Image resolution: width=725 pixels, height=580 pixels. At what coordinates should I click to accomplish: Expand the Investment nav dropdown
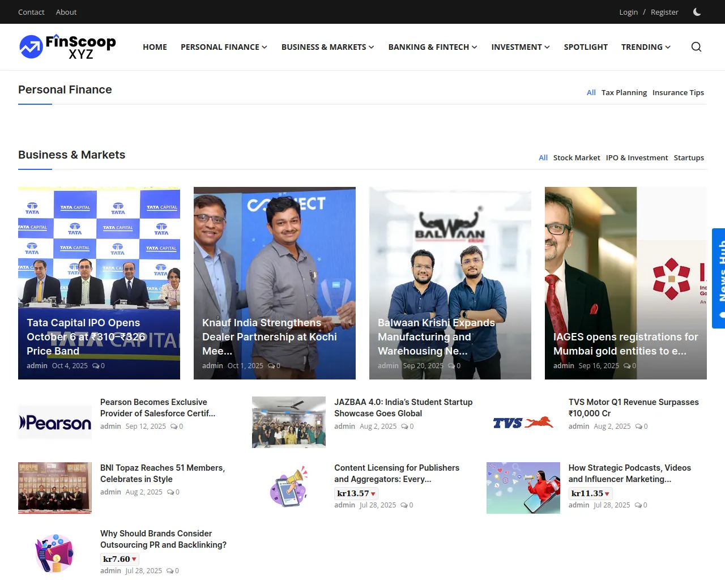[x=520, y=47]
